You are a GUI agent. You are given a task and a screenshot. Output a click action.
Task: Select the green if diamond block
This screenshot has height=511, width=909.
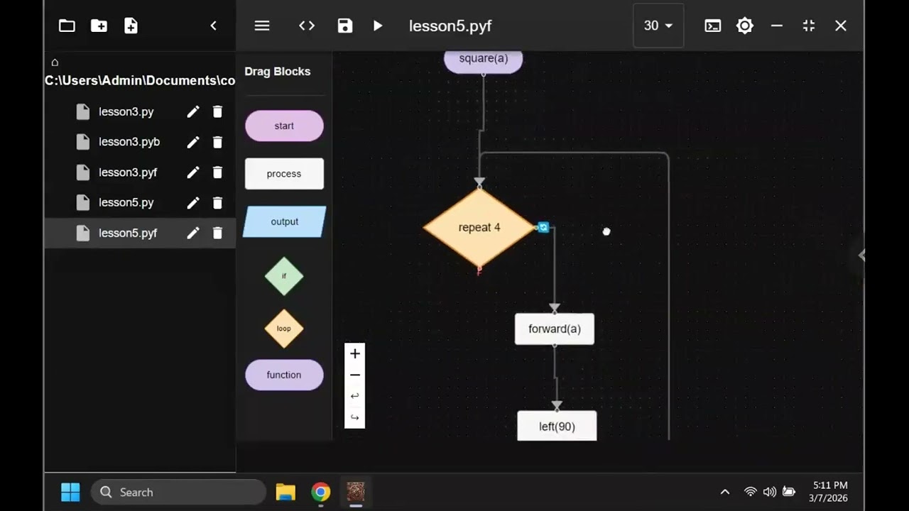pyautogui.click(x=284, y=276)
